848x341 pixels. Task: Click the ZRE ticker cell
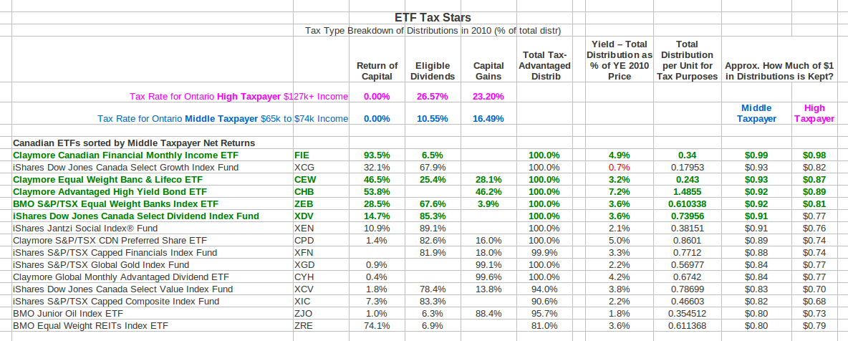(303, 325)
